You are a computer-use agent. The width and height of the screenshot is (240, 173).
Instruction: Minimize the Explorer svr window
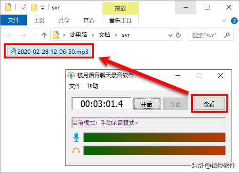tap(186, 7)
